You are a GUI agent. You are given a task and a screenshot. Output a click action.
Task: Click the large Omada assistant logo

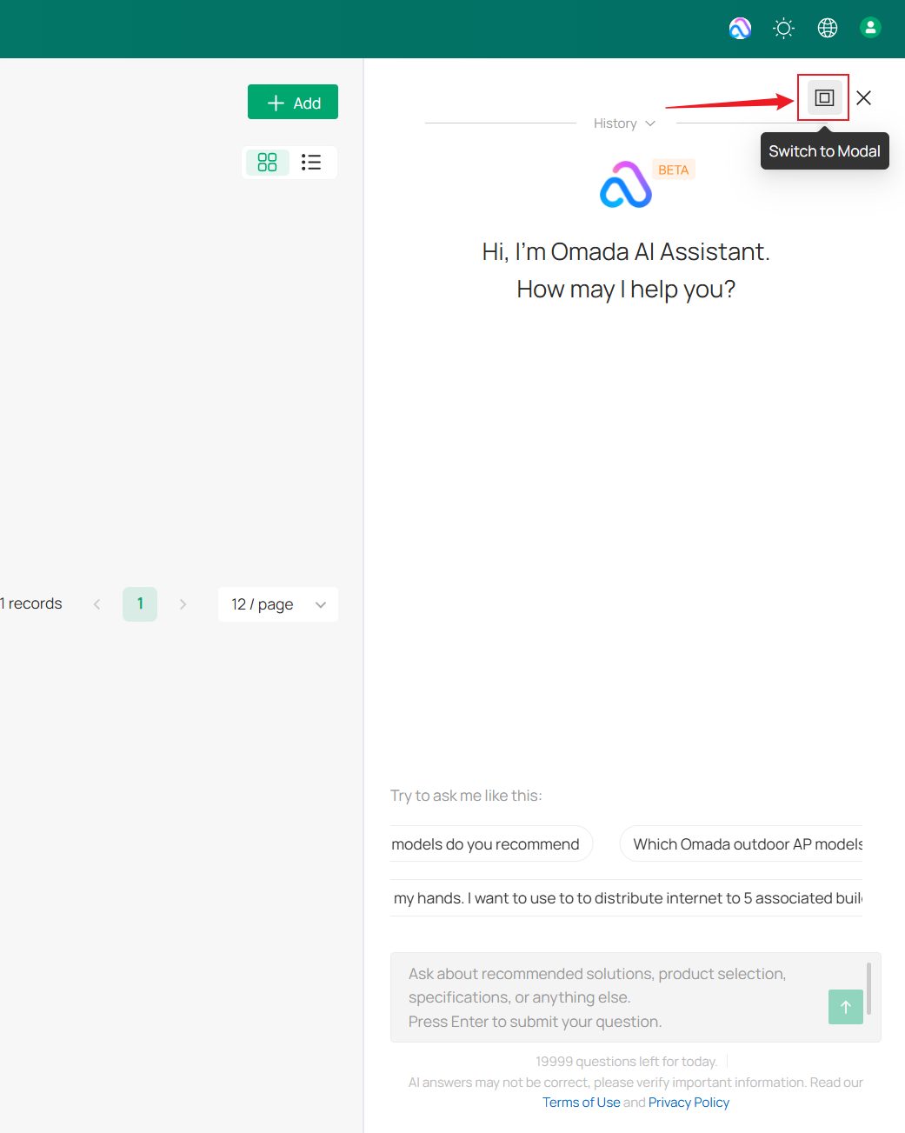pyautogui.click(x=626, y=184)
